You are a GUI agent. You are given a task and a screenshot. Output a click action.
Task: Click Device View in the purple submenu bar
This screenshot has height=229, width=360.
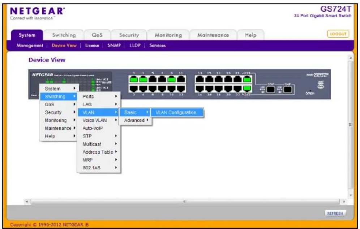(64, 46)
